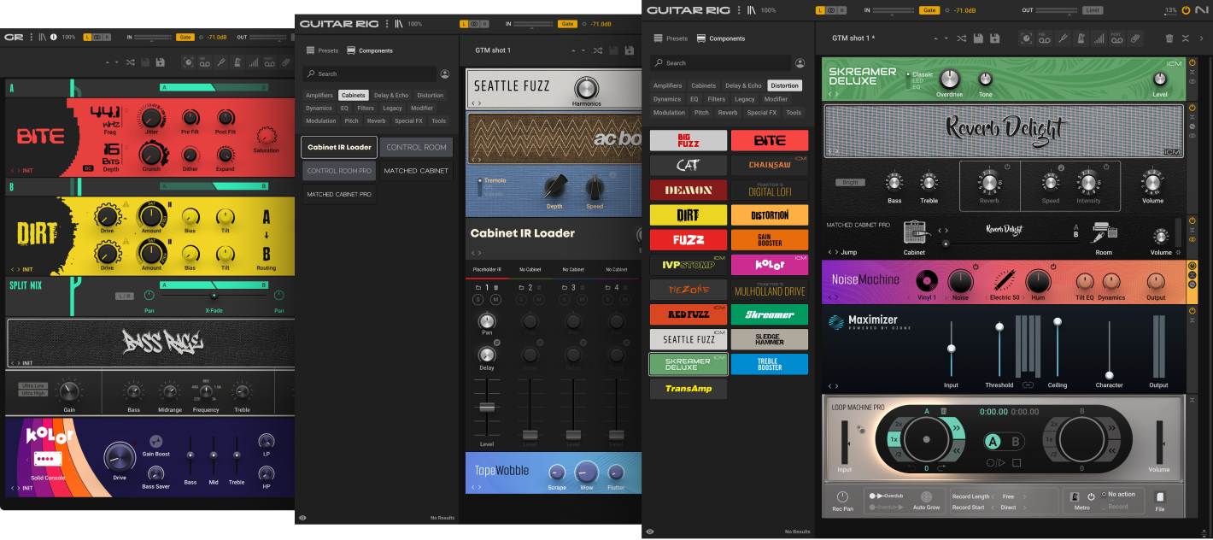The image size is (1213, 540).
Task: Adjust the Maximizer Threshold slider
Action: 999,326
